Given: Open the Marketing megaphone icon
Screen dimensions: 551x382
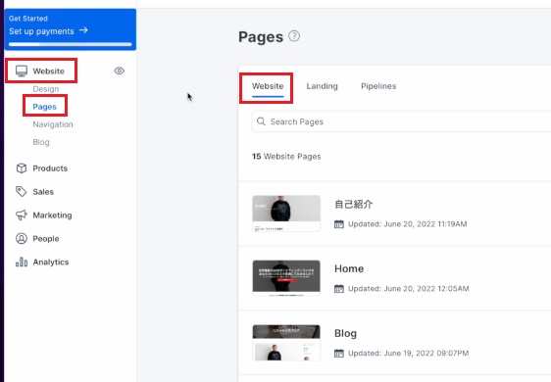Looking at the screenshot, I should [22, 215].
